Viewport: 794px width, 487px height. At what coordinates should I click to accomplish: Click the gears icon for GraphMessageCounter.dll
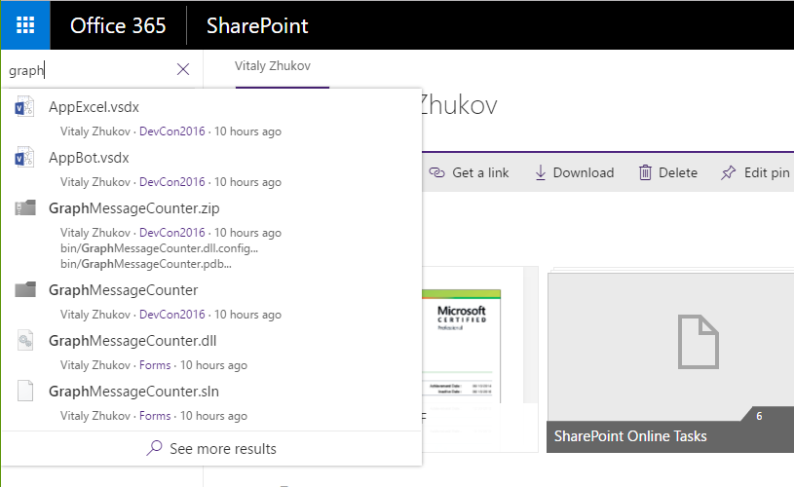(25, 340)
